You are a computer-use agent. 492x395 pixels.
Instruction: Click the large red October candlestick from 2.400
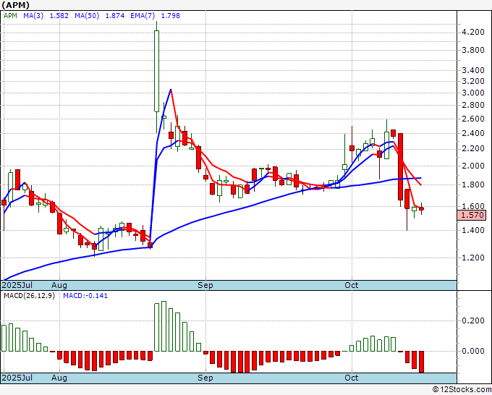[x=400, y=166]
